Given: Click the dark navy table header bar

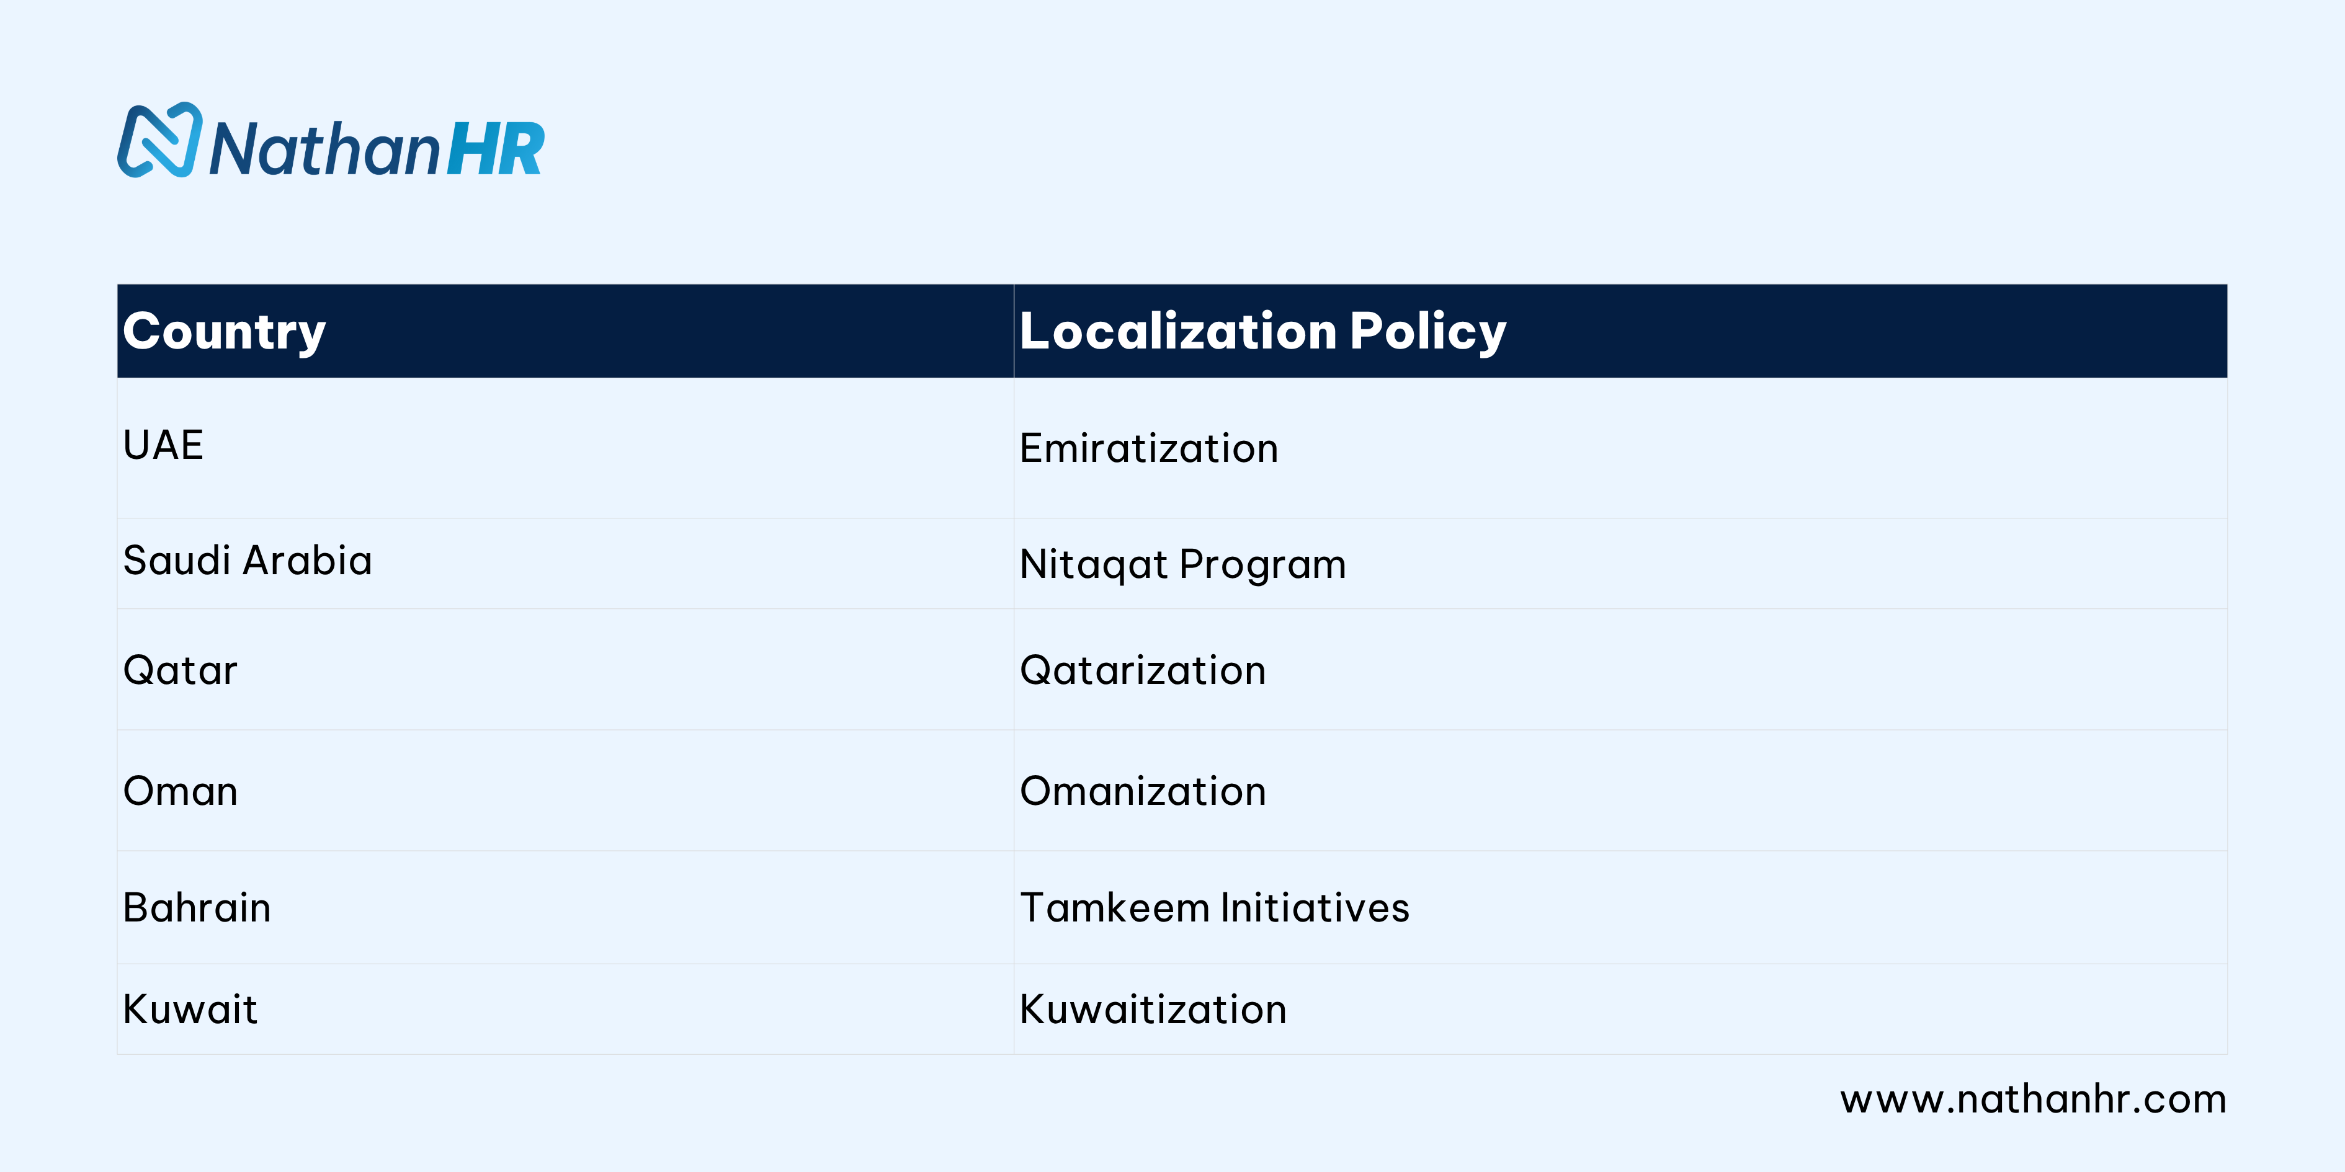Looking at the screenshot, I should coord(1172,331).
